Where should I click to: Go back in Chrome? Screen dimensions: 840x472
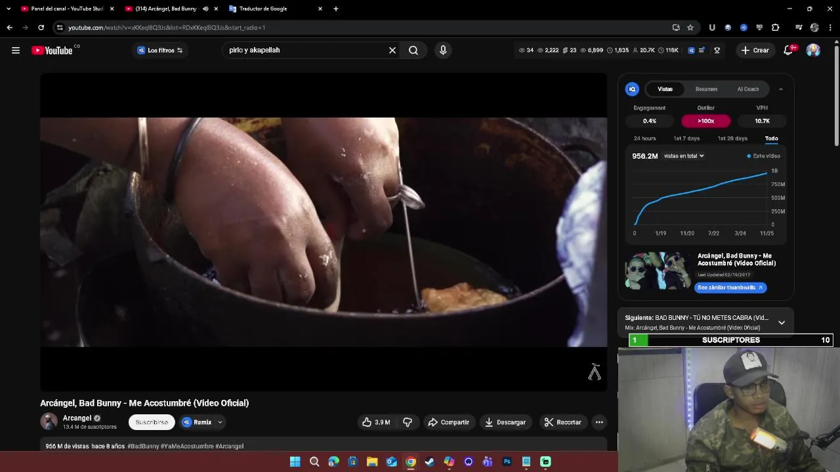click(9, 28)
